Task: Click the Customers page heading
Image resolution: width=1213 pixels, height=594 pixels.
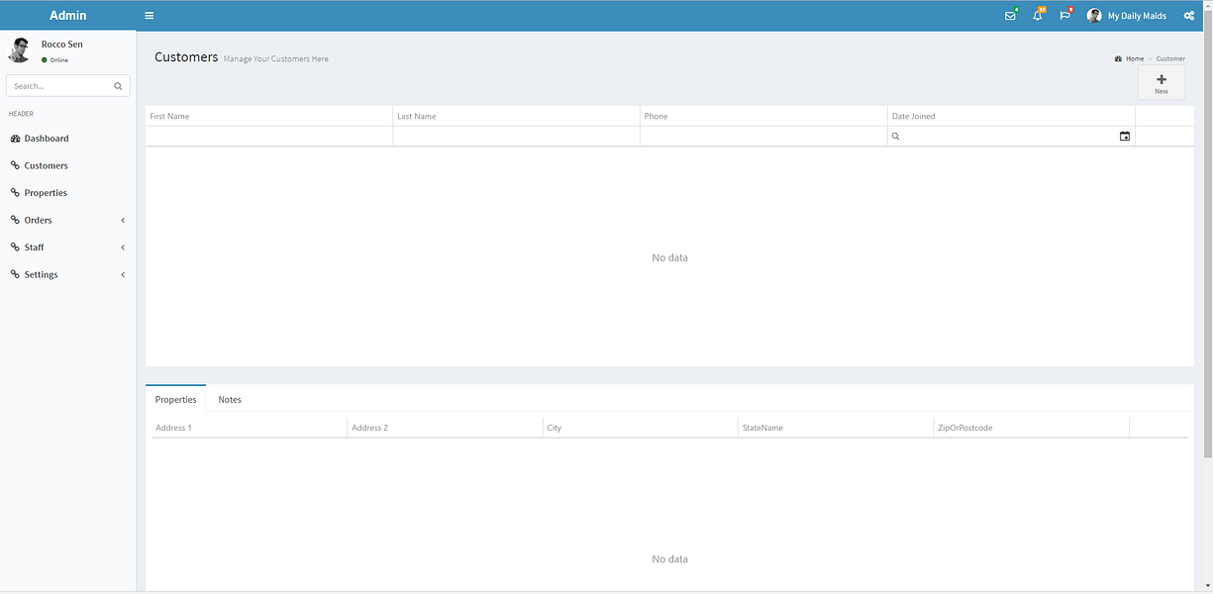Action: [x=186, y=57]
